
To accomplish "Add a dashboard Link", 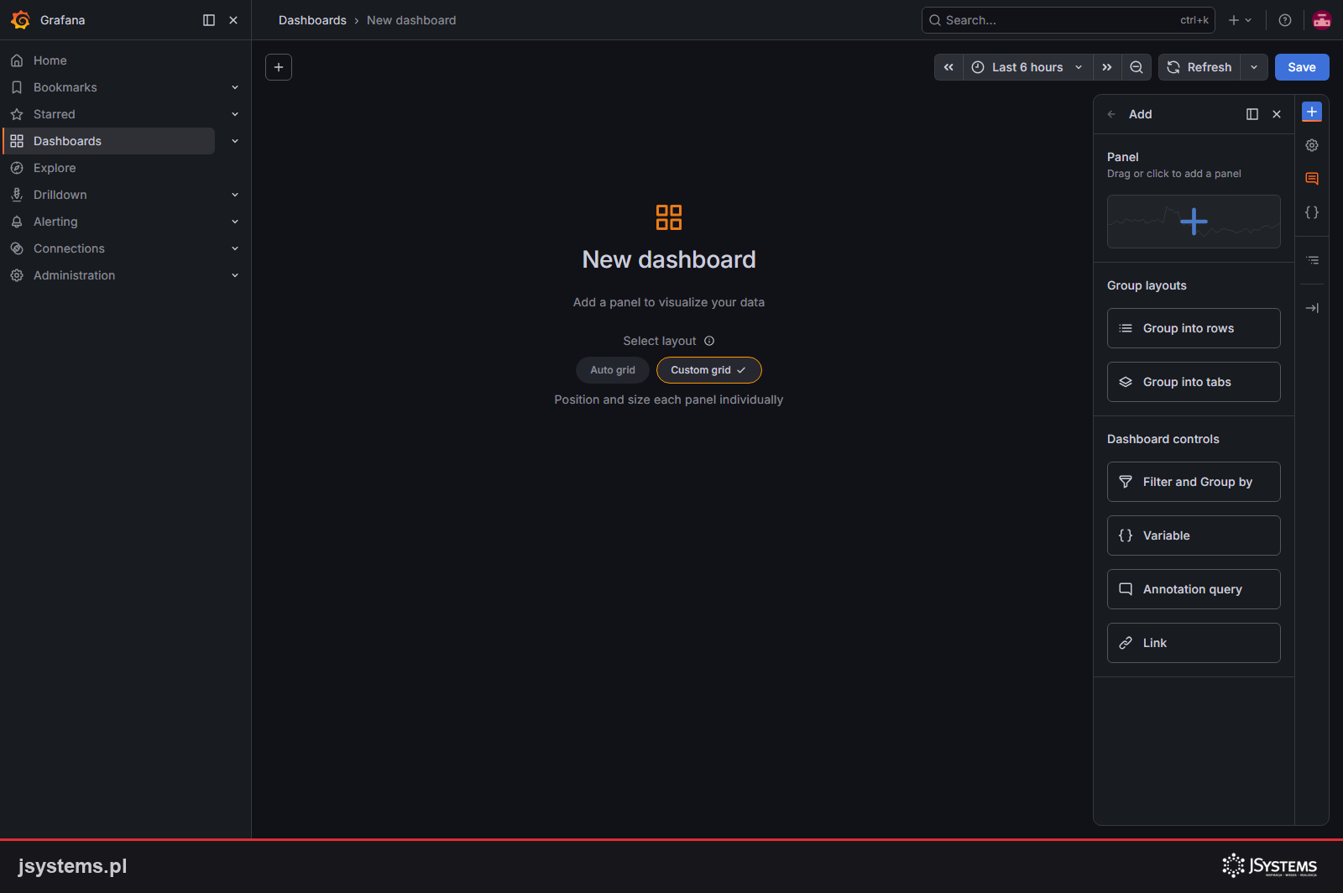I will click(x=1194, y=643).
